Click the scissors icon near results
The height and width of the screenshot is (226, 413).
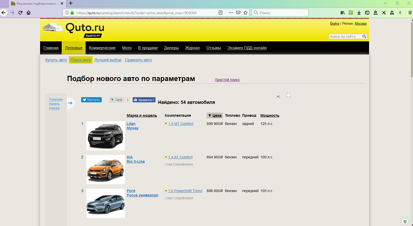pyautogui.click(x=278, y=96)
